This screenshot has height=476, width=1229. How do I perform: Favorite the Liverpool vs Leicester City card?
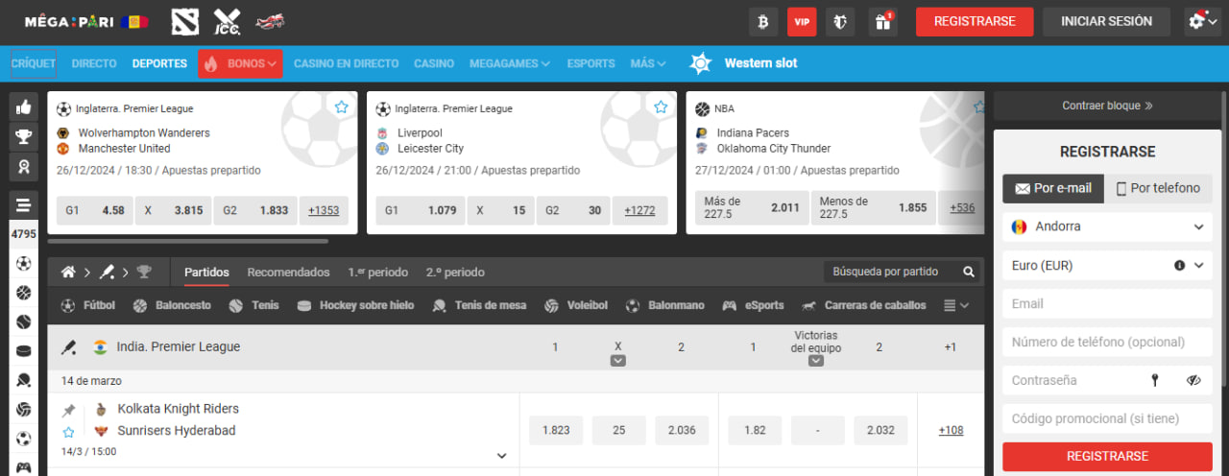click(x=661, y=107)
